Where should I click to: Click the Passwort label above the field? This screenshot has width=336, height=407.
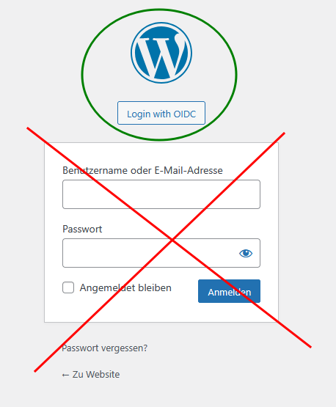coord(82,229)
